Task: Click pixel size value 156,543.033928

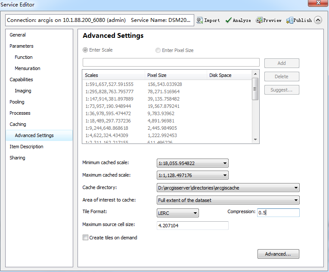Action: [x=164, y=84]
